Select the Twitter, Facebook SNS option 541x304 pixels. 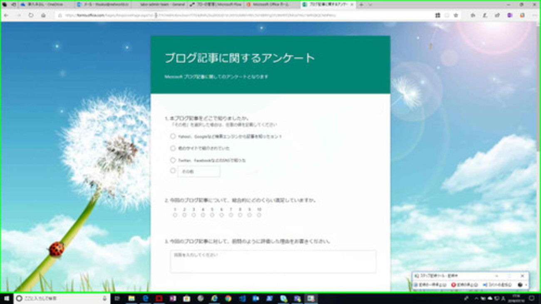[x=173, y=160]
